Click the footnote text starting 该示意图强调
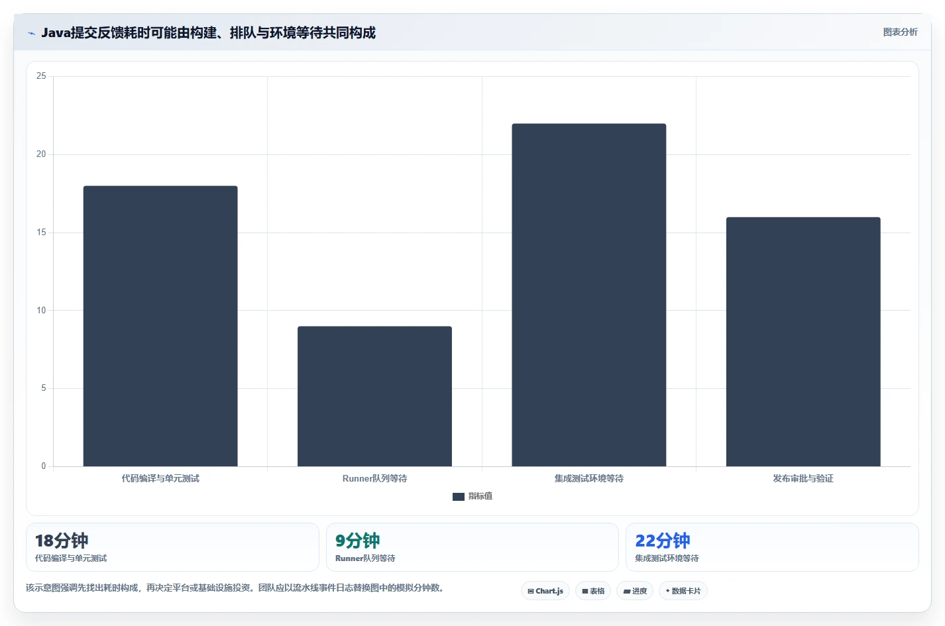Screen dimensions: 945x626 tap(235, 588)
